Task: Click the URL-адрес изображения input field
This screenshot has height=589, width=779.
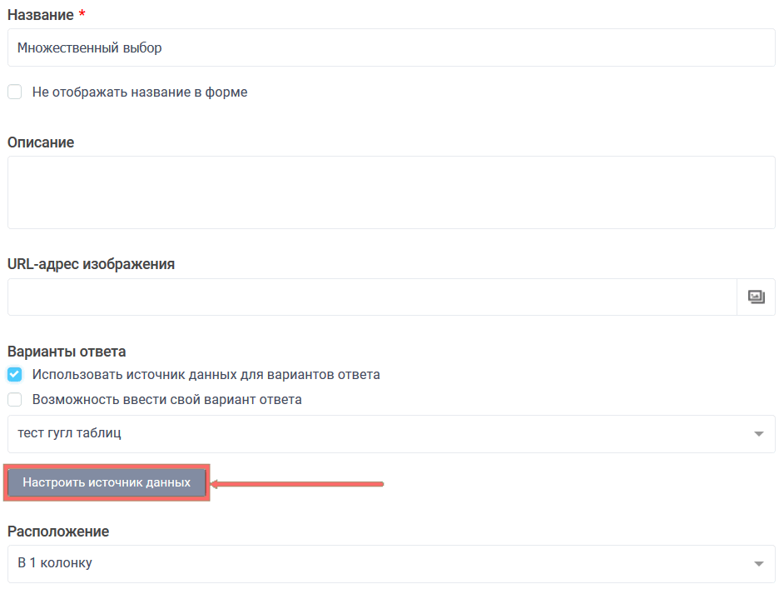Action: pyautogui.click(x=371, y=297)
